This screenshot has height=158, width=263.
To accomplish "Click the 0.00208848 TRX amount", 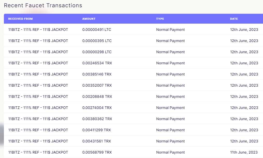I will point(97,97).
